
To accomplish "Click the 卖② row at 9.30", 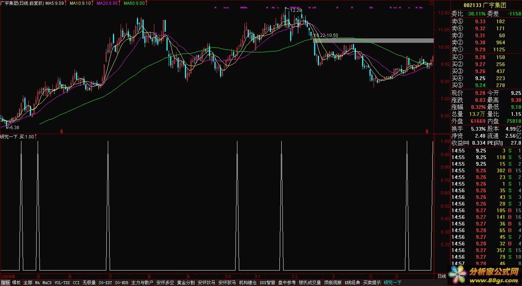I will click(x=486, y=42).
